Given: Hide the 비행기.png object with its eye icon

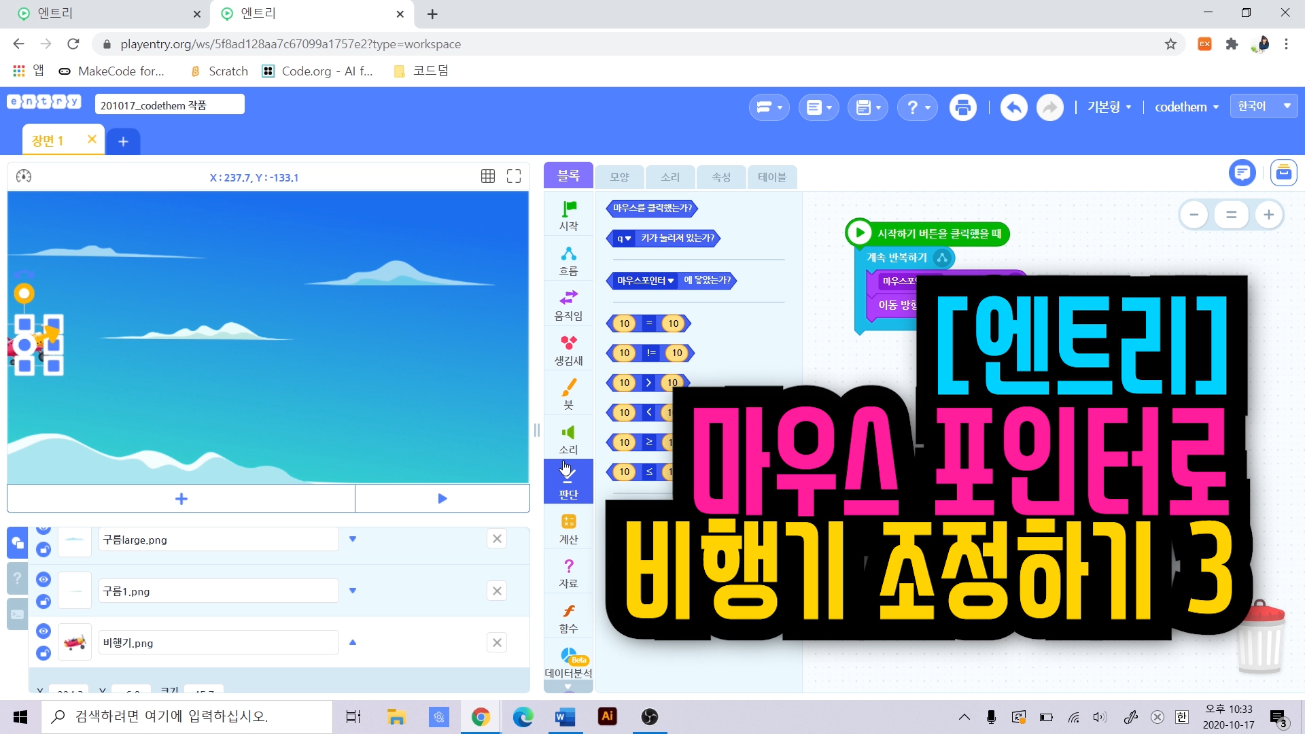Looking at the screenshot, I should tap(43, 631).
